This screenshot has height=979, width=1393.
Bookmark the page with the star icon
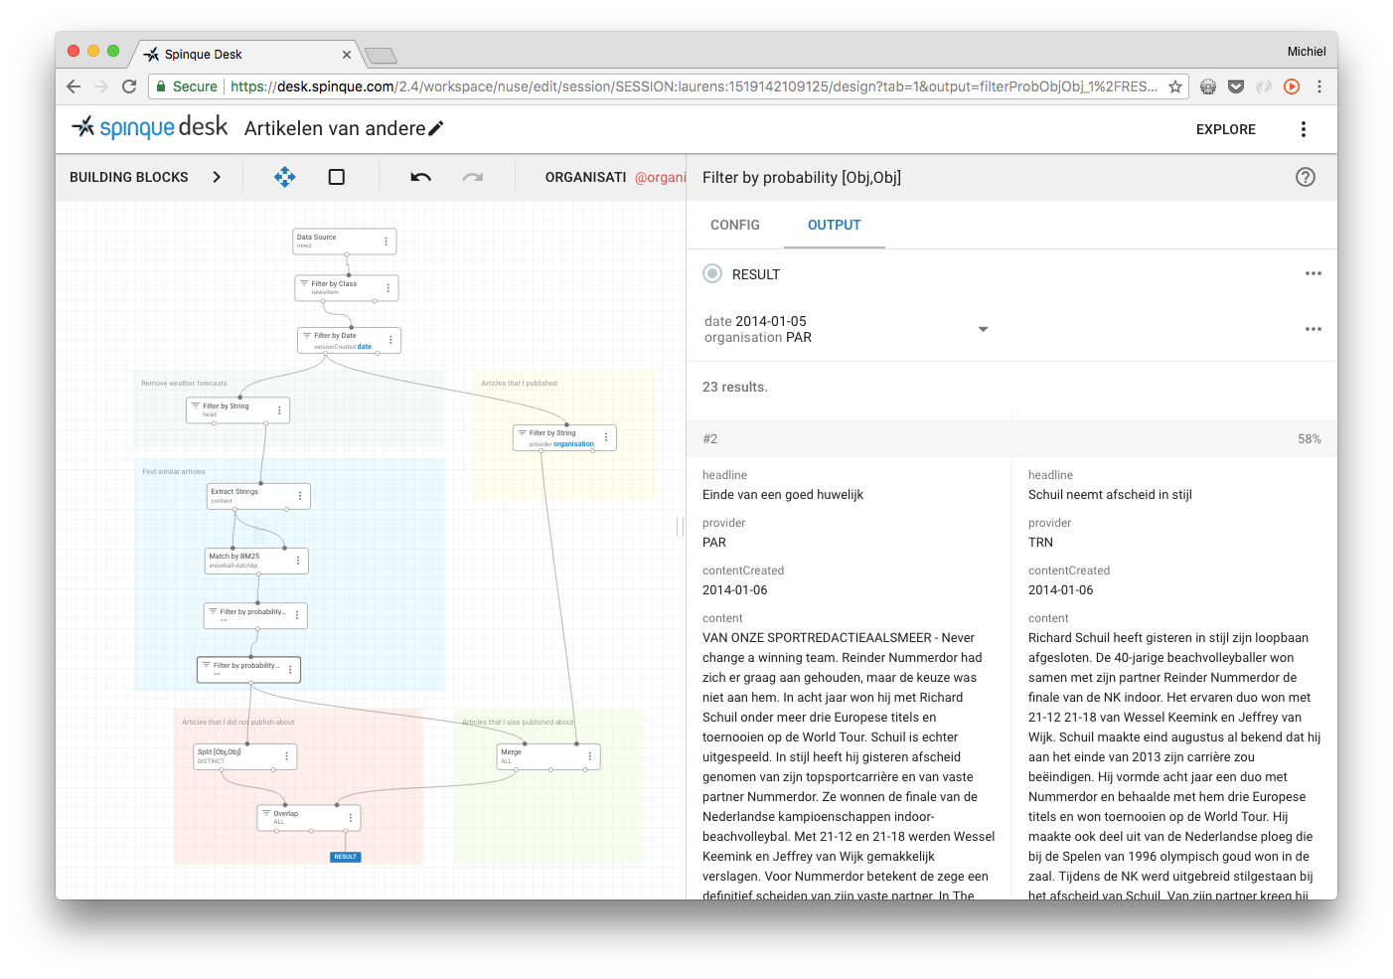point(1175,86)
